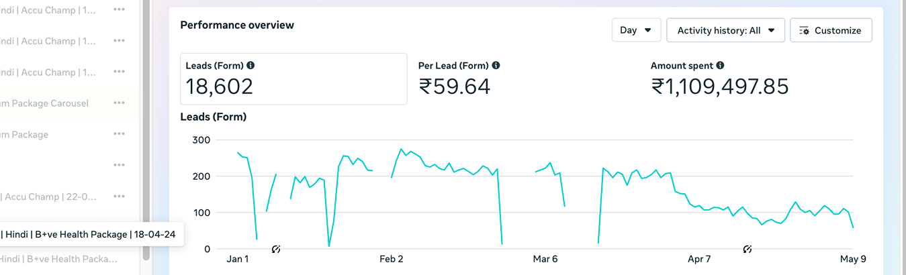Open the Day granularity dropdown
Image resolution: width=906 pixels, height=275 pixels.
pos(636,30)
